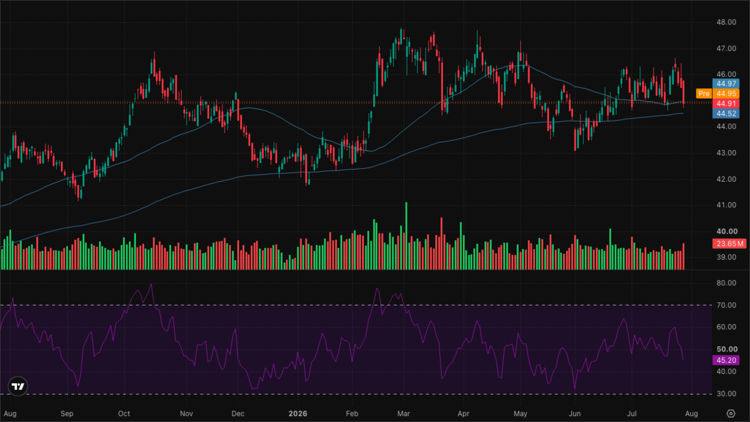Click the red 44.91 last price label
Screen dimensions: 750x422
tap(726, 103)
